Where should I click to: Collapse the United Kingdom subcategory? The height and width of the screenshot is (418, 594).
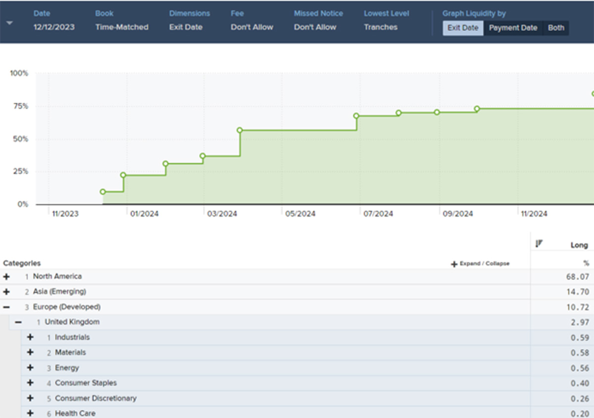click(18, 322)
